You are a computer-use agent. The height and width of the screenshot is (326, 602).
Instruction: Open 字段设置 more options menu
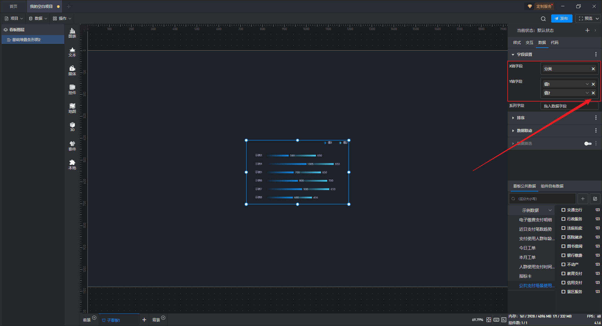(x=596, y=54)
